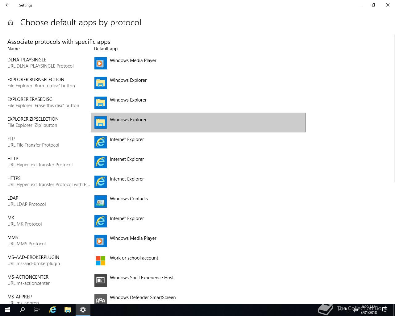Click the 'URL:LDAP Protocol' description

point(27,204)
